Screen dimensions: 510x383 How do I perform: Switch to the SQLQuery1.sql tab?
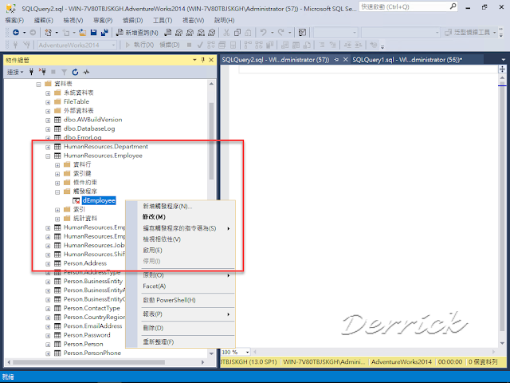pyautogui.click(x=407, y=60)
